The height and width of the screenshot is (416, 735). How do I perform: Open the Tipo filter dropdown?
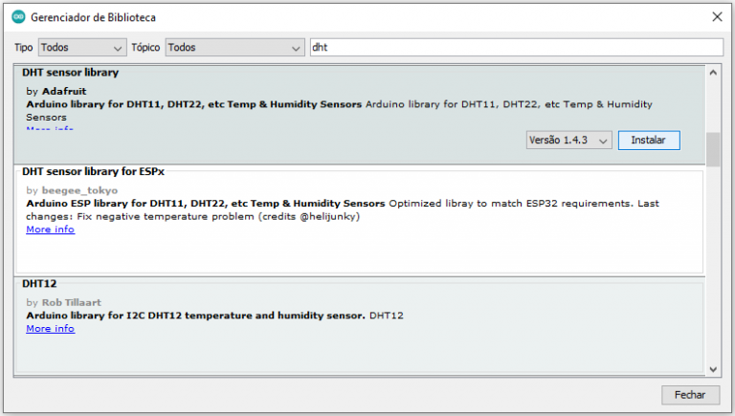pyautogui.click(x=83, y=47)
